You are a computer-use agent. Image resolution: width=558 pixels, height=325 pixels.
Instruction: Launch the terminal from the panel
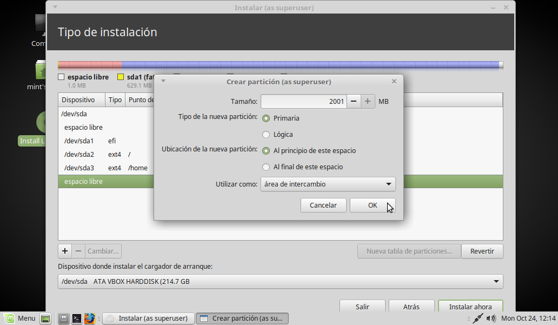[x=77, y=319]
